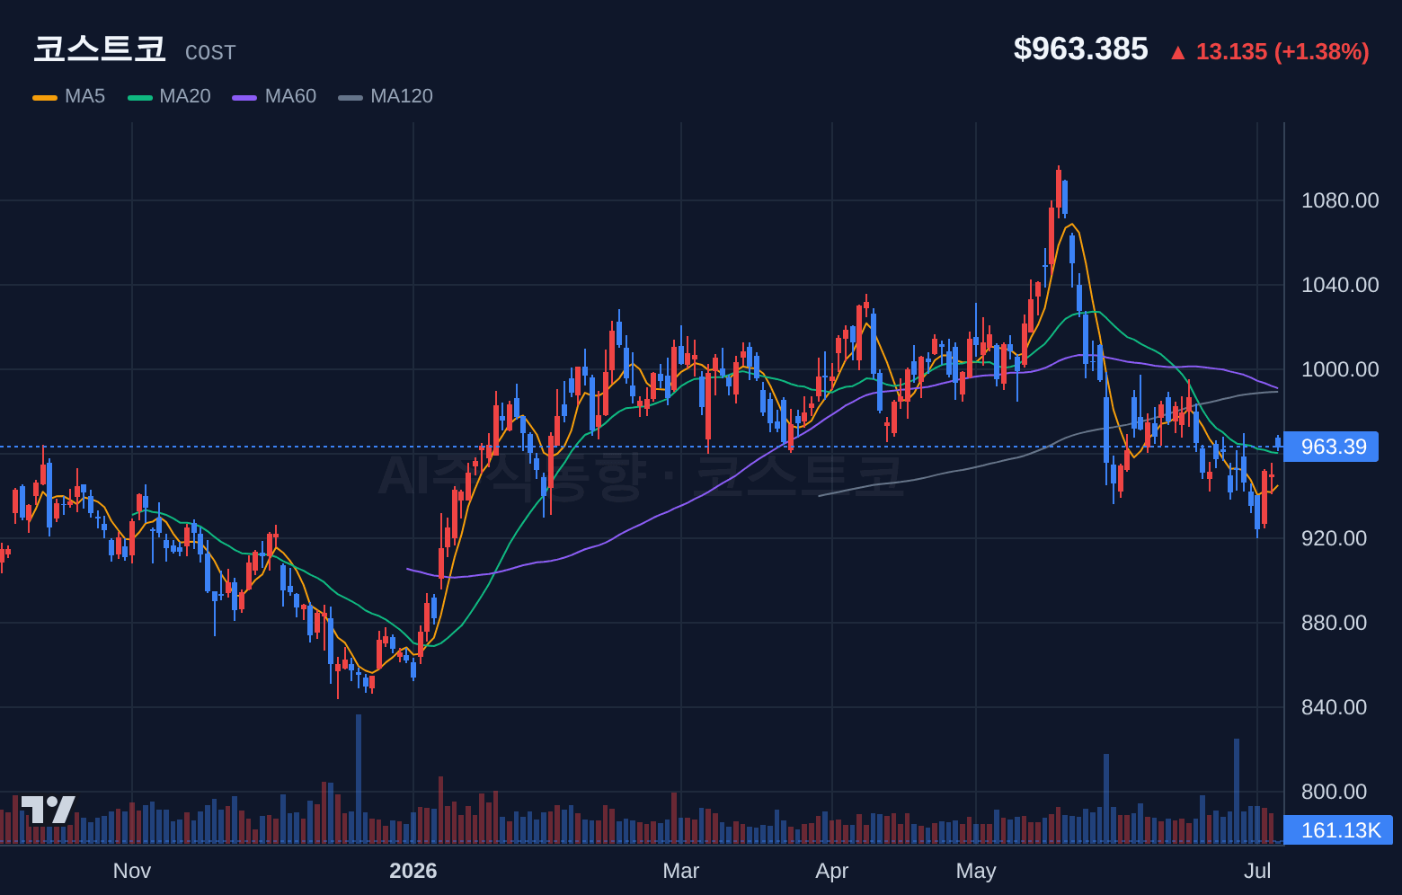
Task: Click the Mar time axis label
Action: coord(681,871)
